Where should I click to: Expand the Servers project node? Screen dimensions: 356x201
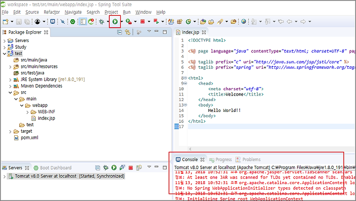(x=4, y=41)
